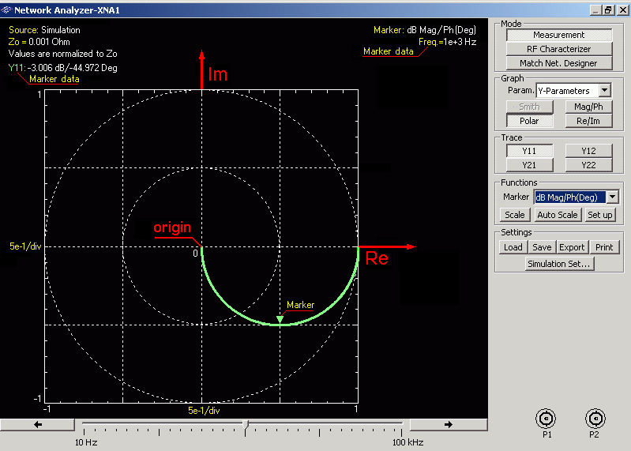Expand the Param. Y-Parameters dropdown

[x=605, y=91]
